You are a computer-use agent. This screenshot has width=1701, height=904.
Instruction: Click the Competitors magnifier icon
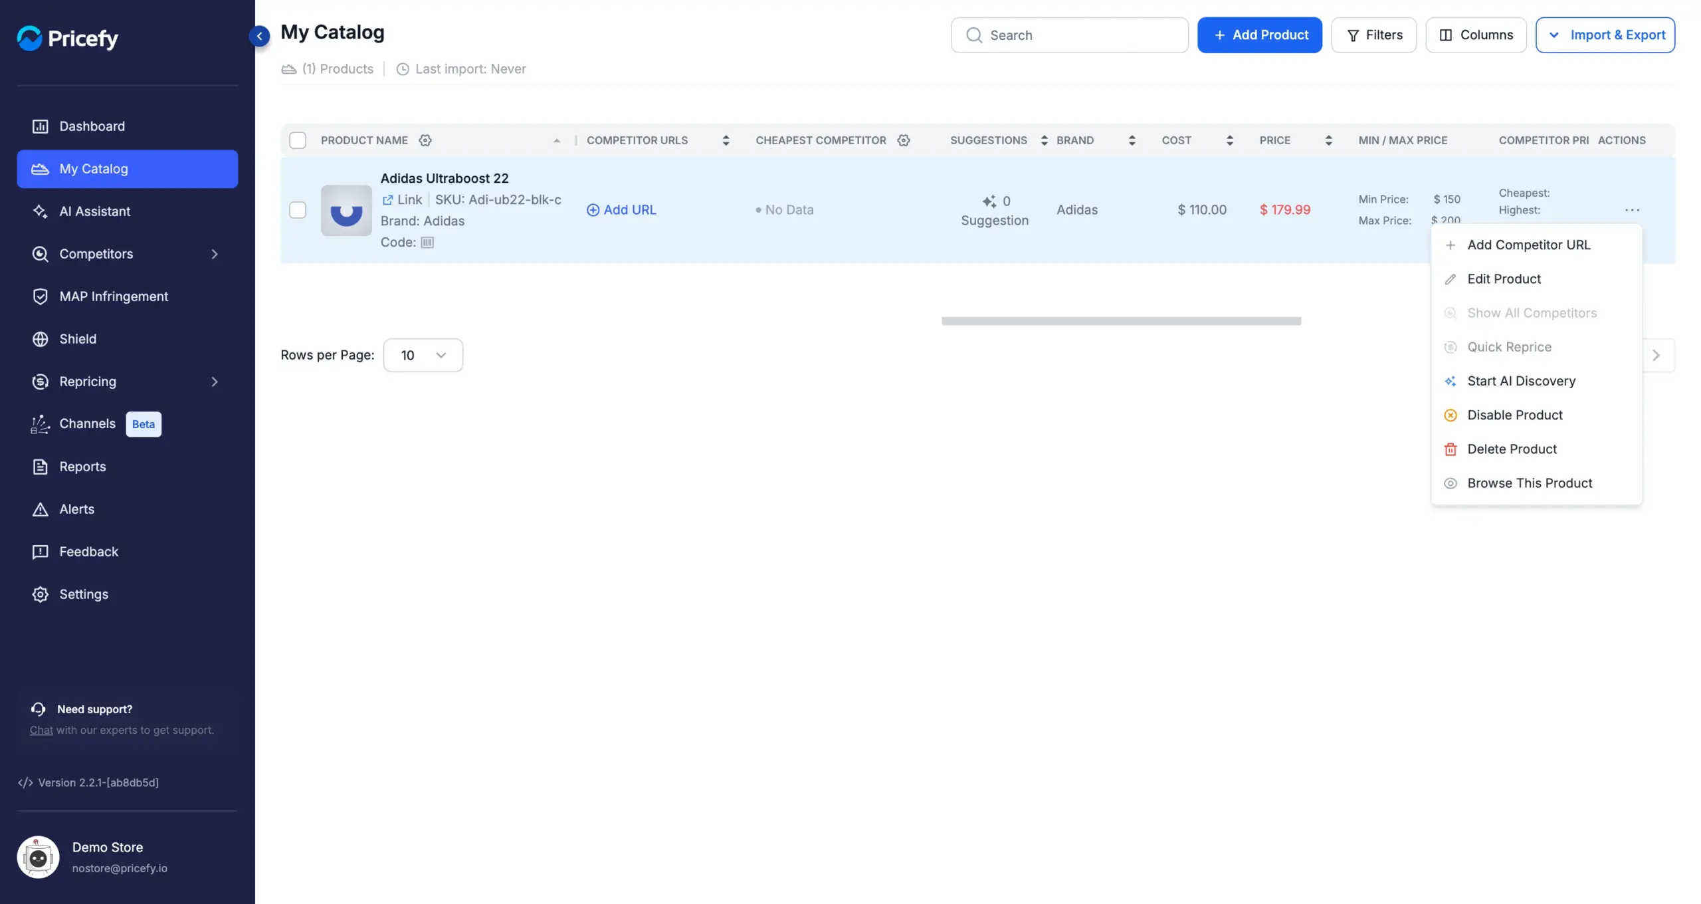point(41,254)
